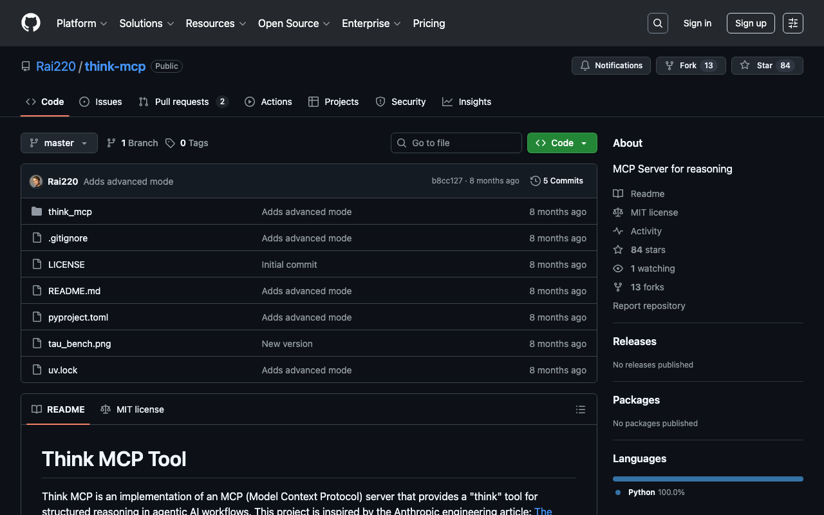Open the think_mcp folder

70,212
